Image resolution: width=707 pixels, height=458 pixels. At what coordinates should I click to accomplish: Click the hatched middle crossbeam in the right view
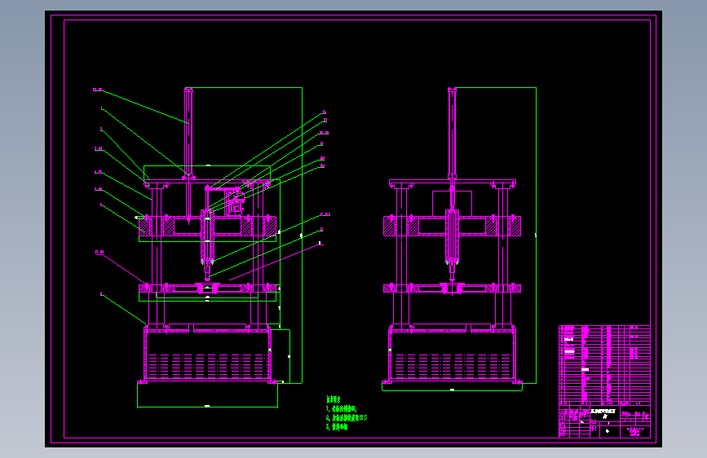[453, 226]
